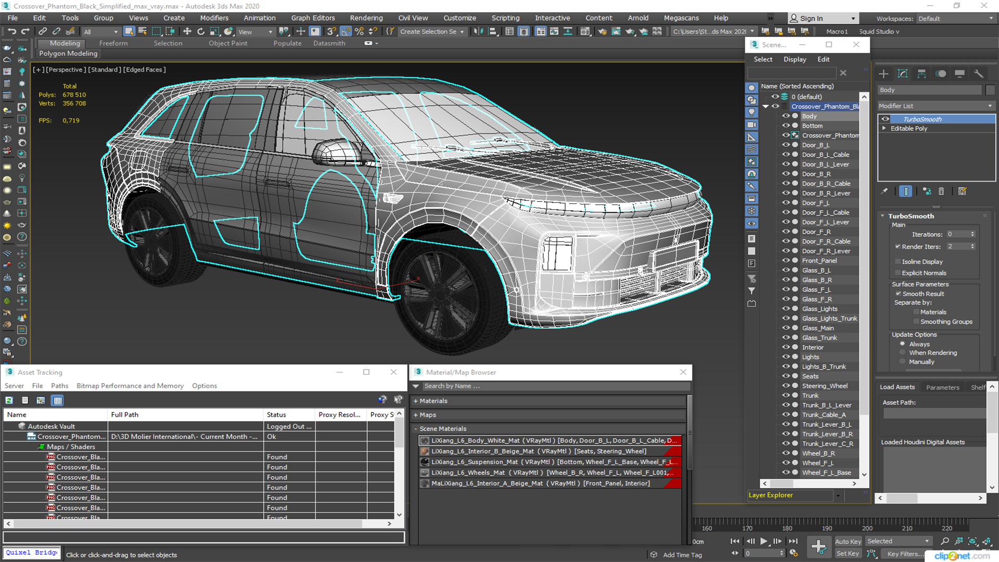Activate the Select Object tool
The image size is (999, 562).
(x=129, y=32)
